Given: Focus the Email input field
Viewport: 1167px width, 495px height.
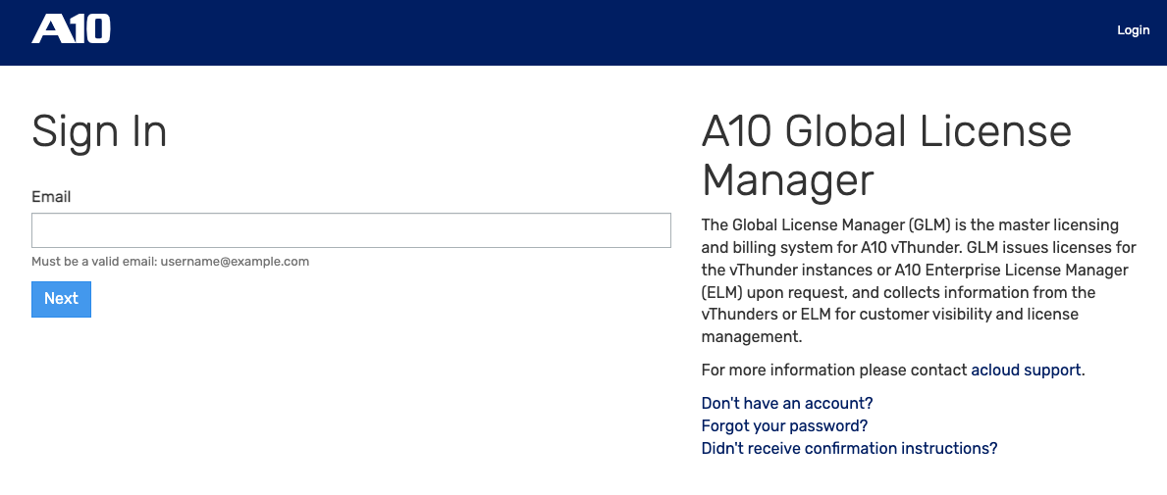Looking at the screenshot, I should pos(350,230).
